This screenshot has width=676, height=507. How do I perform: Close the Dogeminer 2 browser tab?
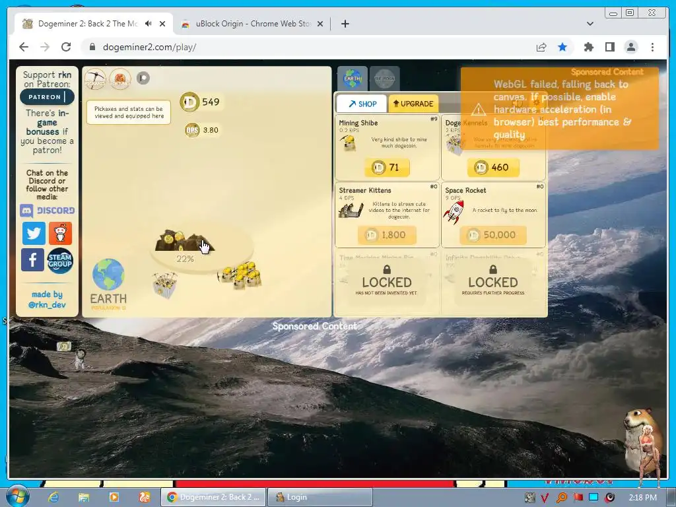[x=162, y=24]
